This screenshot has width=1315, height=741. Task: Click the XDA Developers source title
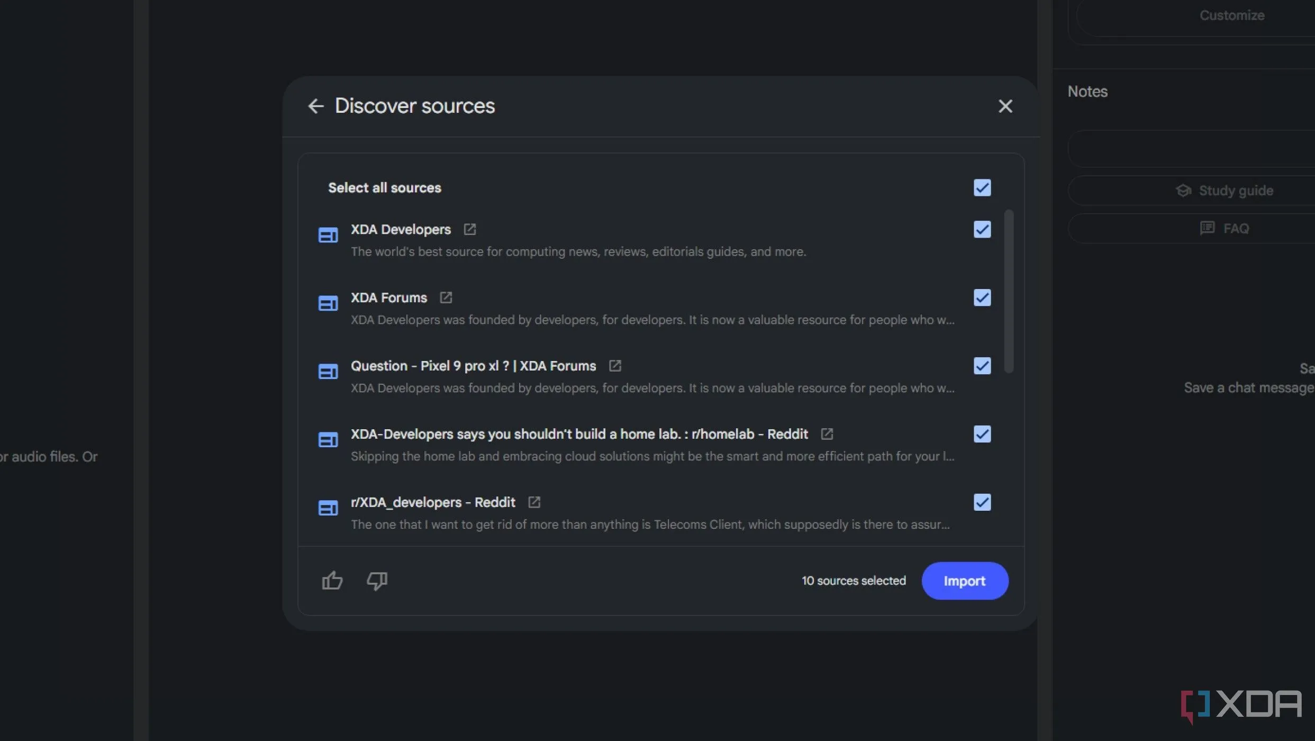pos(401,229)
